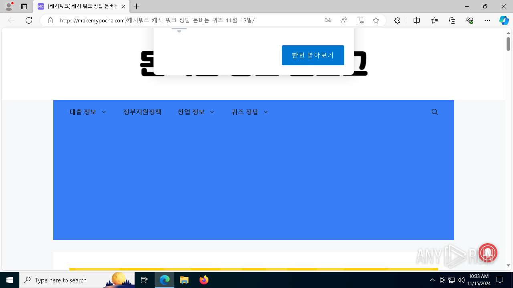Expand the 퀴즈 정답 menu
This screenshot has height=288, width=513.
(250, 112)
